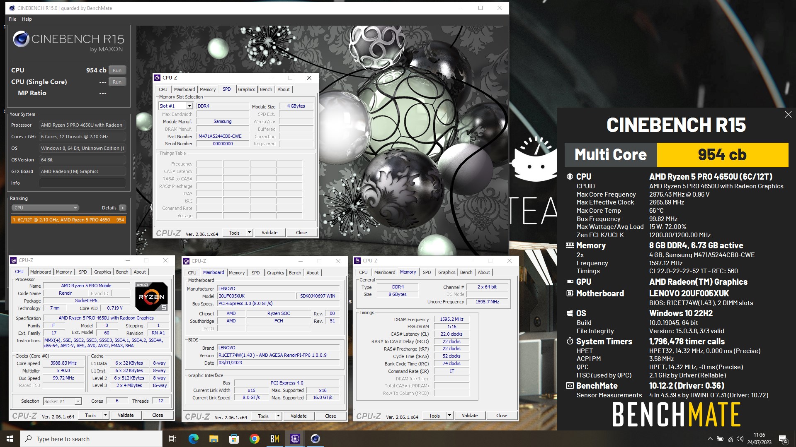Click the volume icon in tray
Screen dimensions: 796x447
tap(740, 439)
